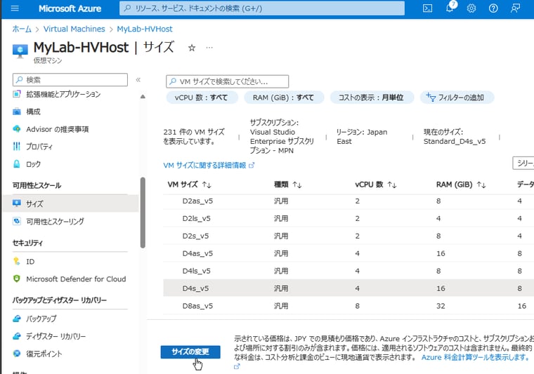Sort by the RAM (GiB) column
This screenshot has height=374, width=534.
coord(461,185)
